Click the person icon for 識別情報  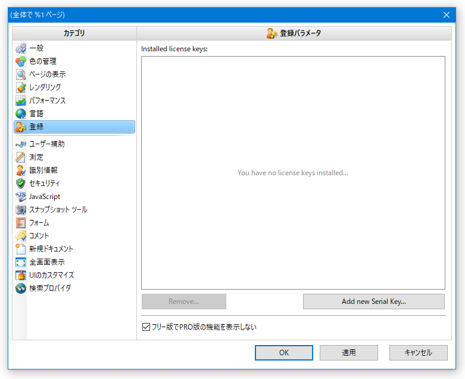pyautogui.click(x=21, y=170)
